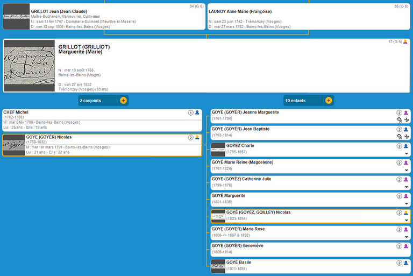This screenshot has height=276, width=413.
Task: Click the person icon on Marguerite Grillot's card
Action: click(406, 42)
